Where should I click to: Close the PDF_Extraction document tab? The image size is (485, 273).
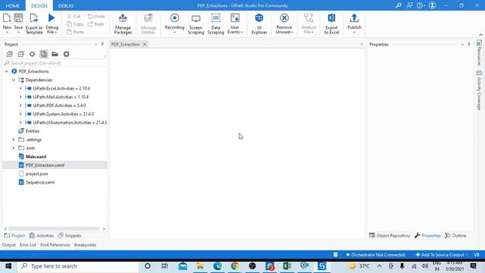[145, 45]
